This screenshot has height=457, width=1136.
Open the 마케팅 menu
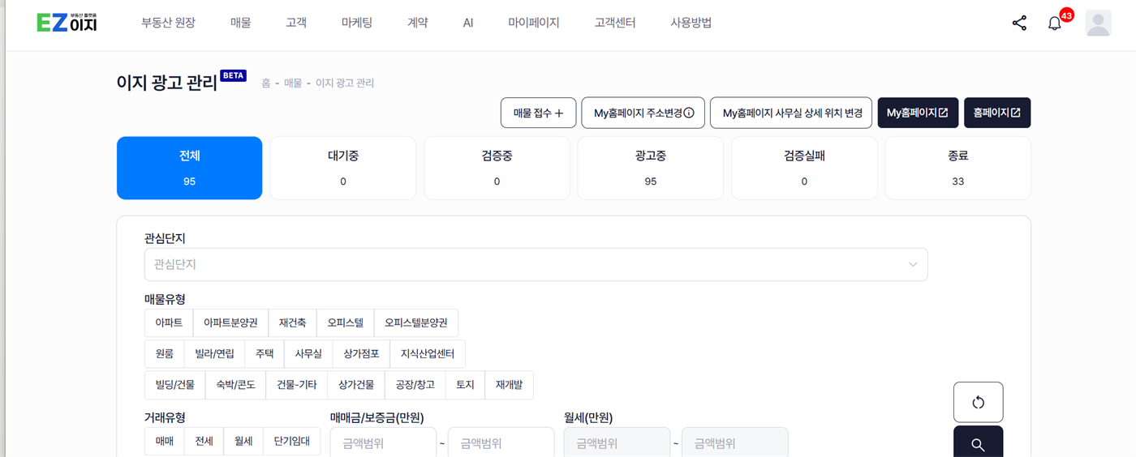coord(357,23)
